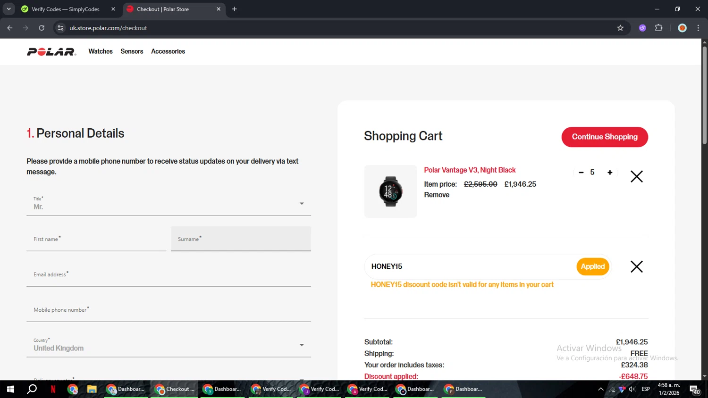Close the Checkout | Polar Store tab

[x=219, y=9]
